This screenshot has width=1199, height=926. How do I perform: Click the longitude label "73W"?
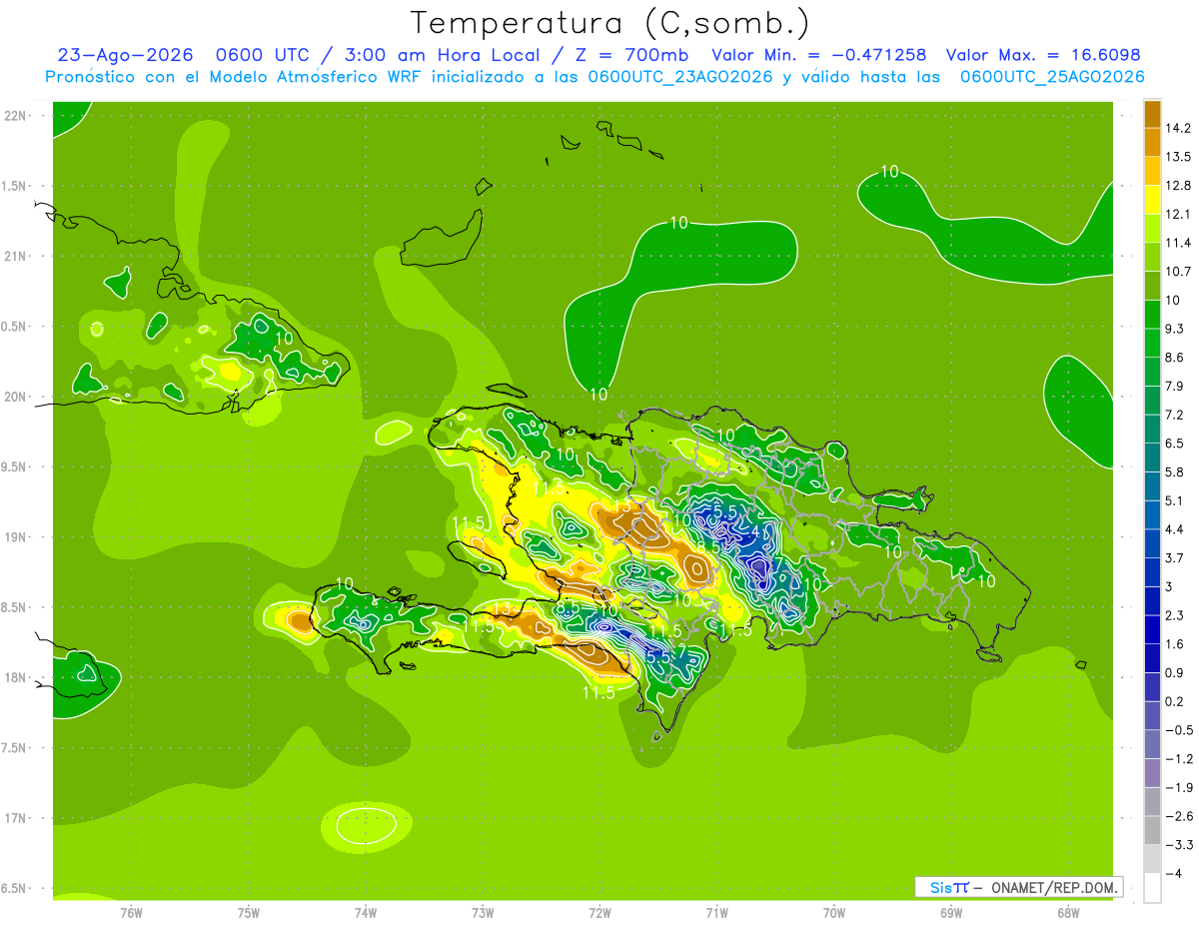pos(483,913)
